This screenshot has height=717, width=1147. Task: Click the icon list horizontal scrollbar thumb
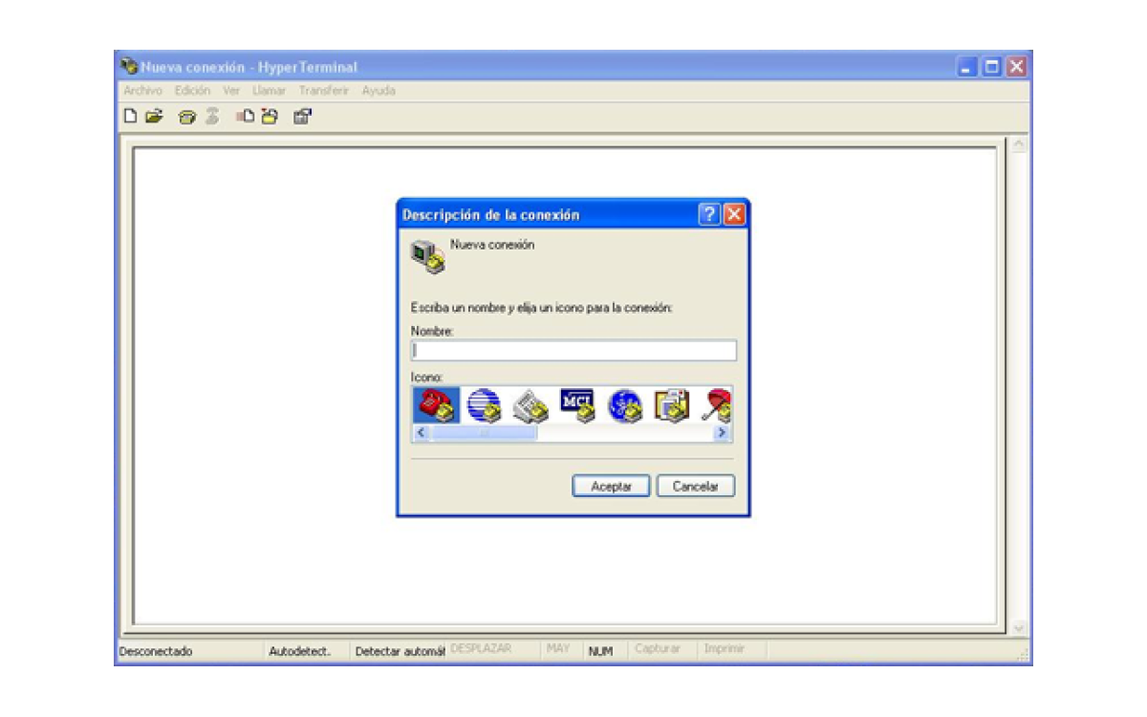click(484, 433)
